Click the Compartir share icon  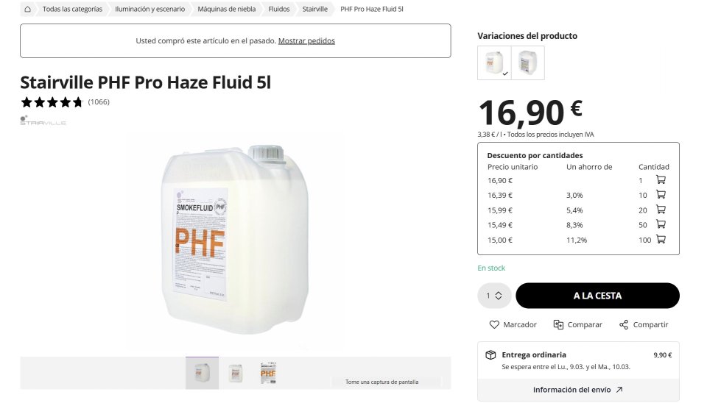624,324
